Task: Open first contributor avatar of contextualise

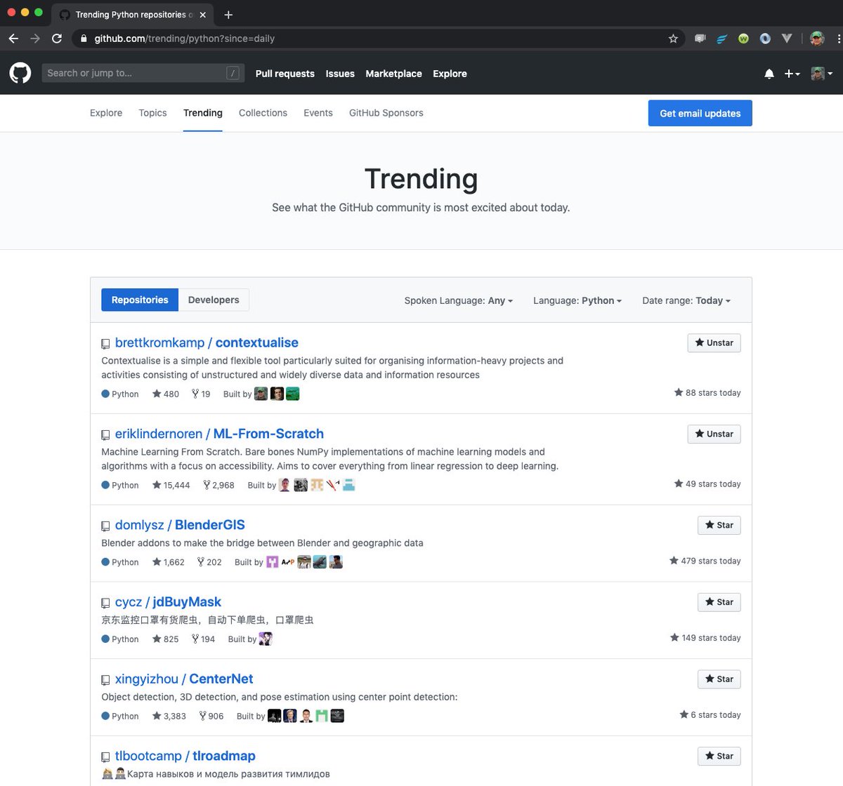Action: click(x=261, y=394)
